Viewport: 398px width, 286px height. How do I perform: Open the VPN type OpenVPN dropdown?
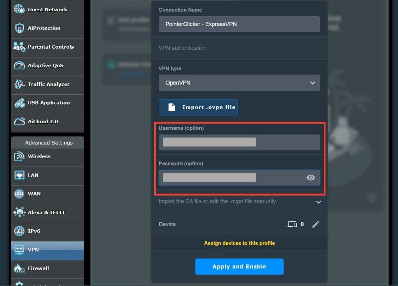239,83
